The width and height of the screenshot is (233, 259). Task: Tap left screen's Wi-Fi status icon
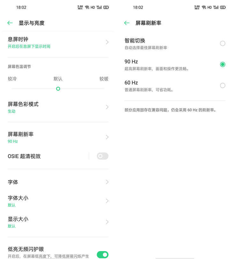(x=87, y=7)
